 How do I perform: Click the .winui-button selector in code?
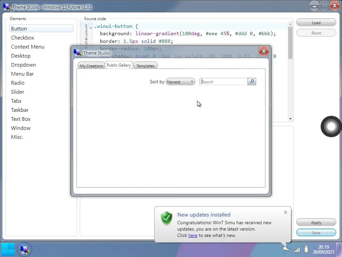coord(113,26)
